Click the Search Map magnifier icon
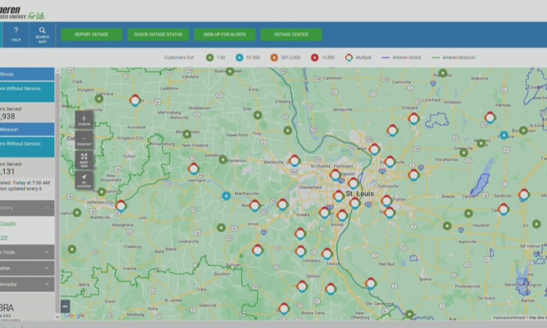Image resolution: width=547 pixels, height=328 pixels. point(42,34)
